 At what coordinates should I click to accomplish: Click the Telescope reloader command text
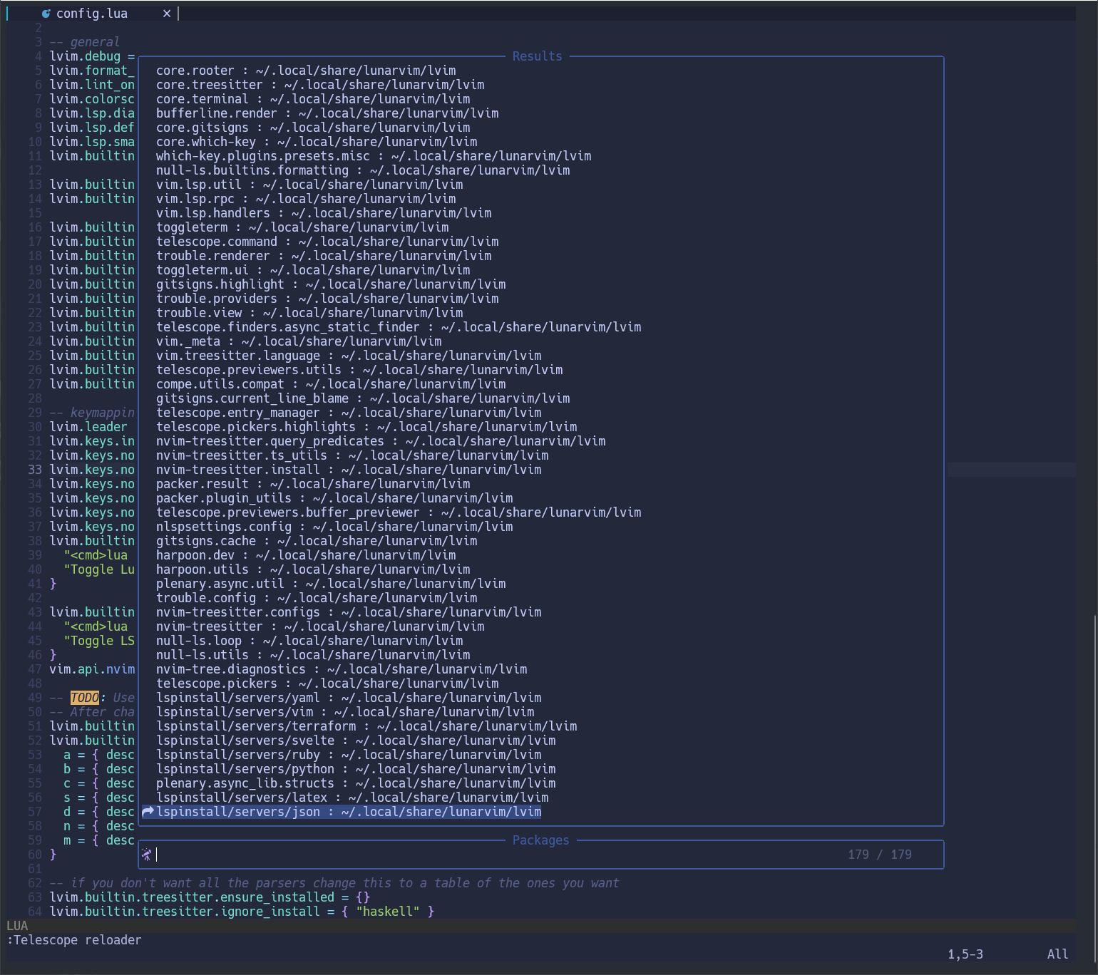[x=74, y=939]
